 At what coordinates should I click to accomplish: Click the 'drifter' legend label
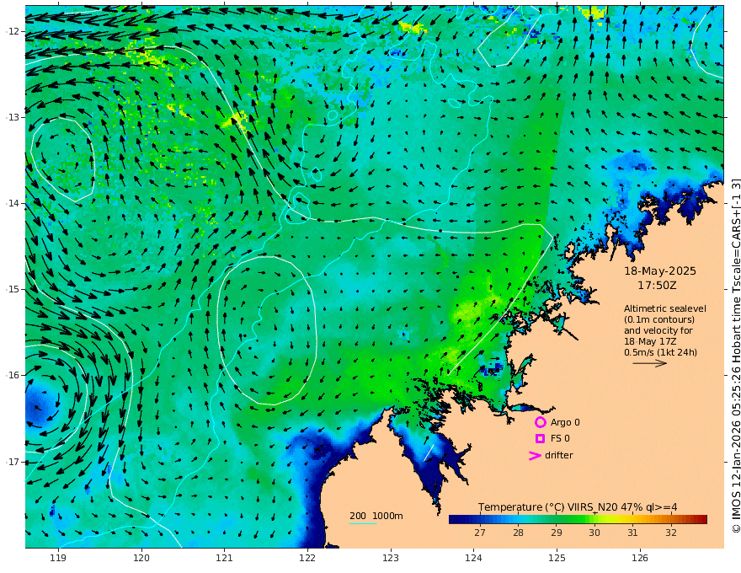coord(559,455)
